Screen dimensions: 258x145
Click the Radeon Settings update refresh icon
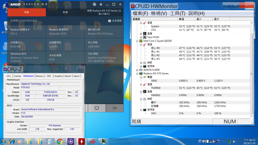(x=95, y=4)
